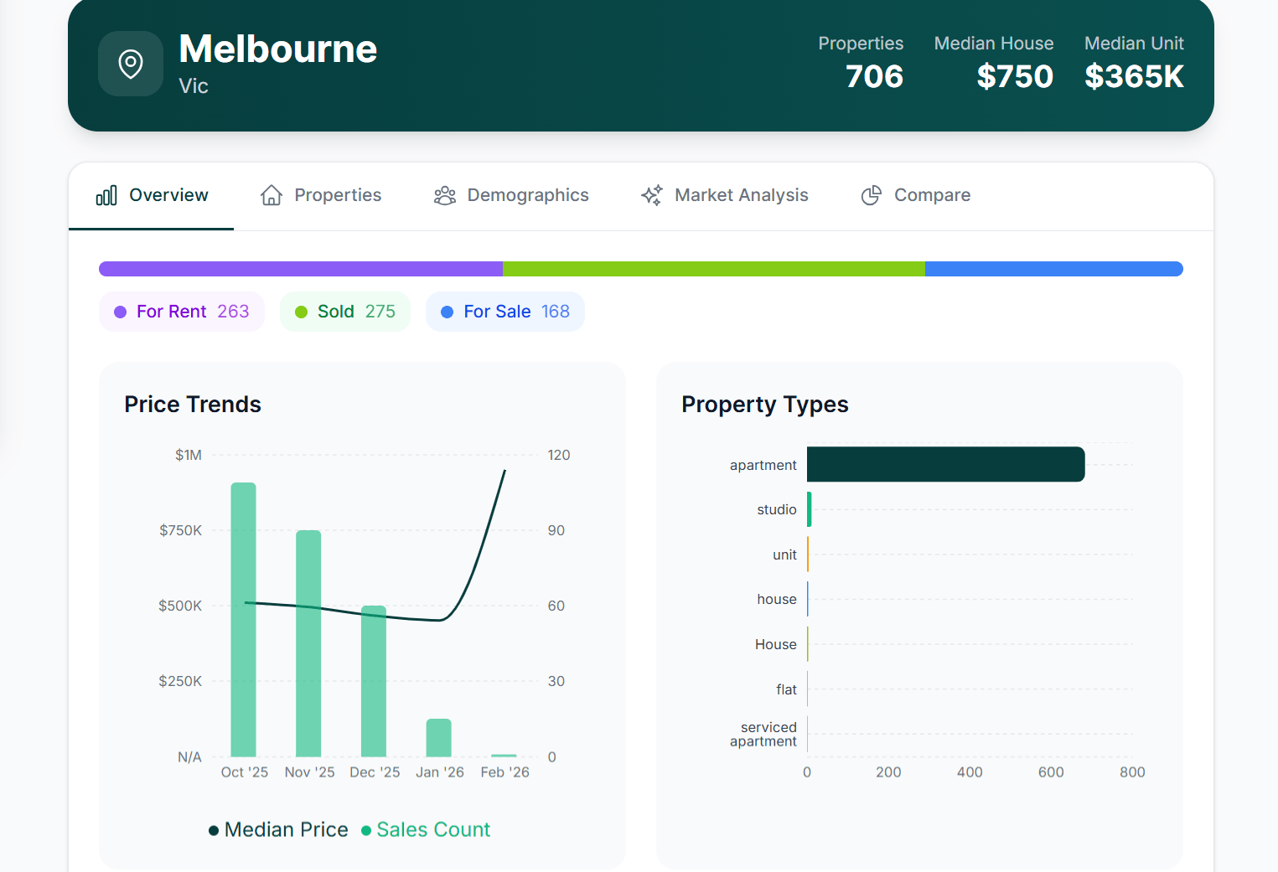
Task: Click the green Sold segment of the distribution bar
Action: pyautogui.click(x=712, y=268)
